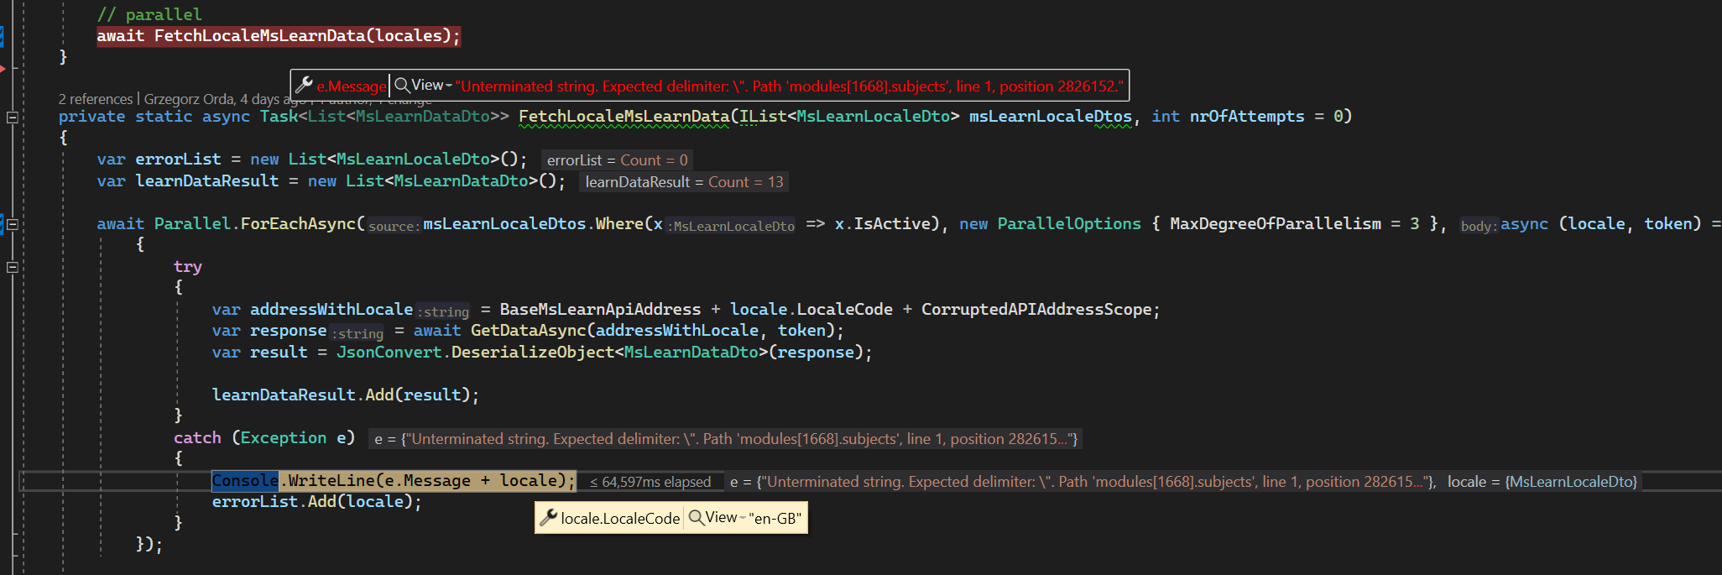Click the FetchLocaleMsLearnData method name in the signature

pos(624,117)
